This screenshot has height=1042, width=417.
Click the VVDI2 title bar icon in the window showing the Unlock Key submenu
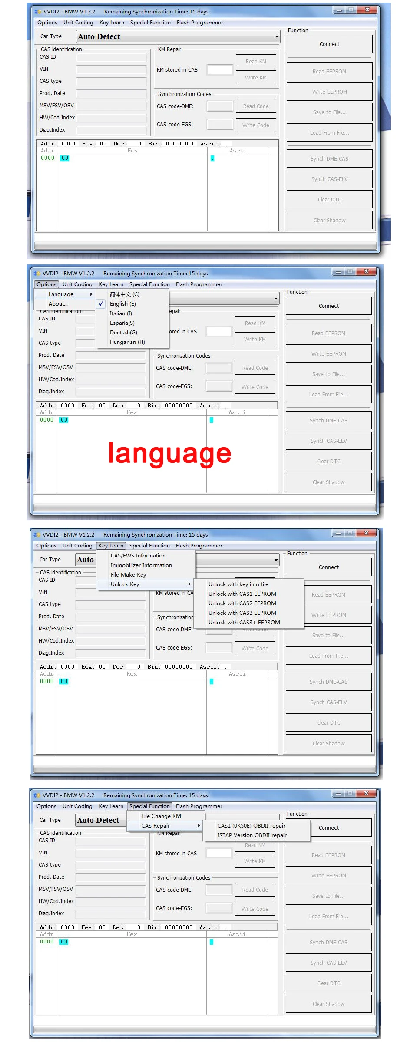pyautogui.click(x=37, y=535)
